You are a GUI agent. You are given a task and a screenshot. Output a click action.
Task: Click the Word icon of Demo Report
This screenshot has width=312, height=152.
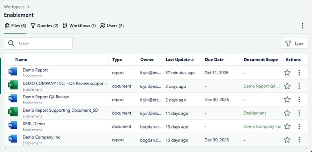coord(13,72)
